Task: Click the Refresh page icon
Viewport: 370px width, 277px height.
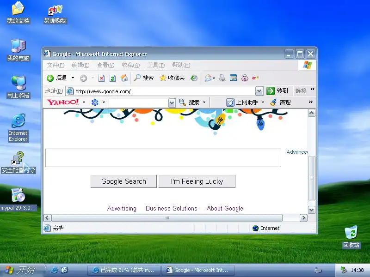Action: coord(112,78)
